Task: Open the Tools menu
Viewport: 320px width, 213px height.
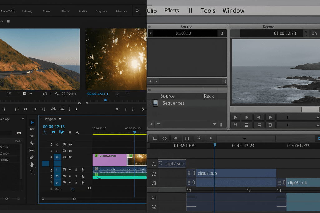Action: pyautogui.click(x=208, y=11)
